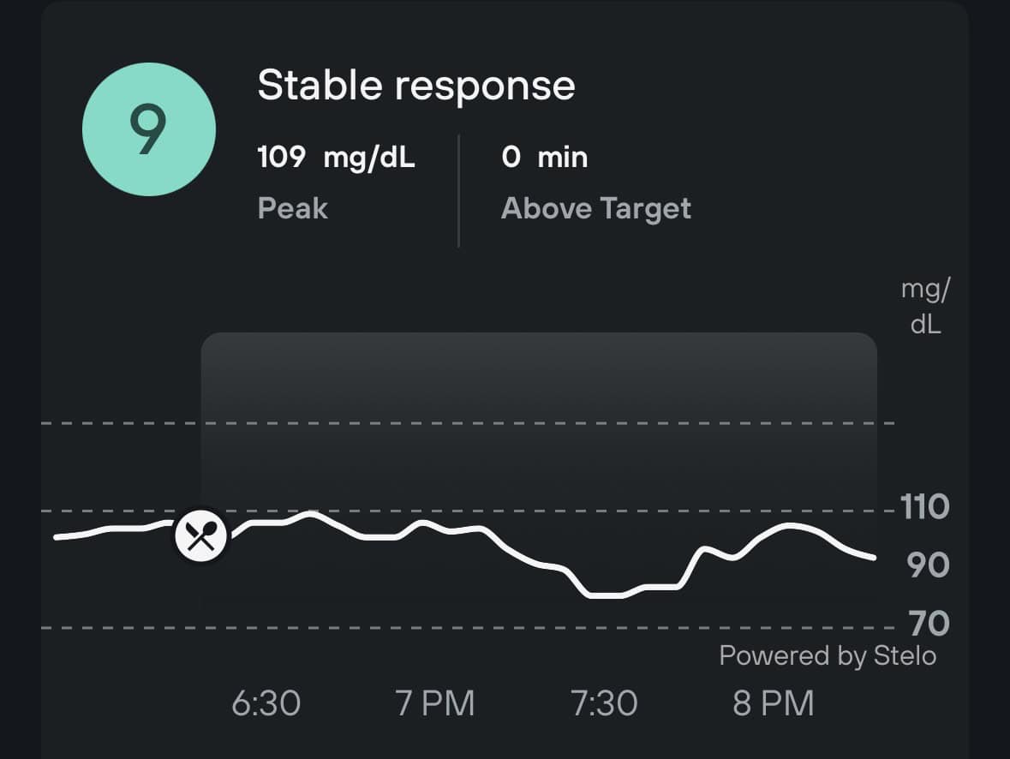Open details via the crossed utensils chart icon
This screenshot has width=1010, height=759.
[x=200, y=535]
